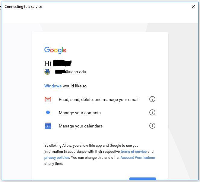Click the @ucsb.edu email address
200x182 pixels.
(x=71, y=72)
